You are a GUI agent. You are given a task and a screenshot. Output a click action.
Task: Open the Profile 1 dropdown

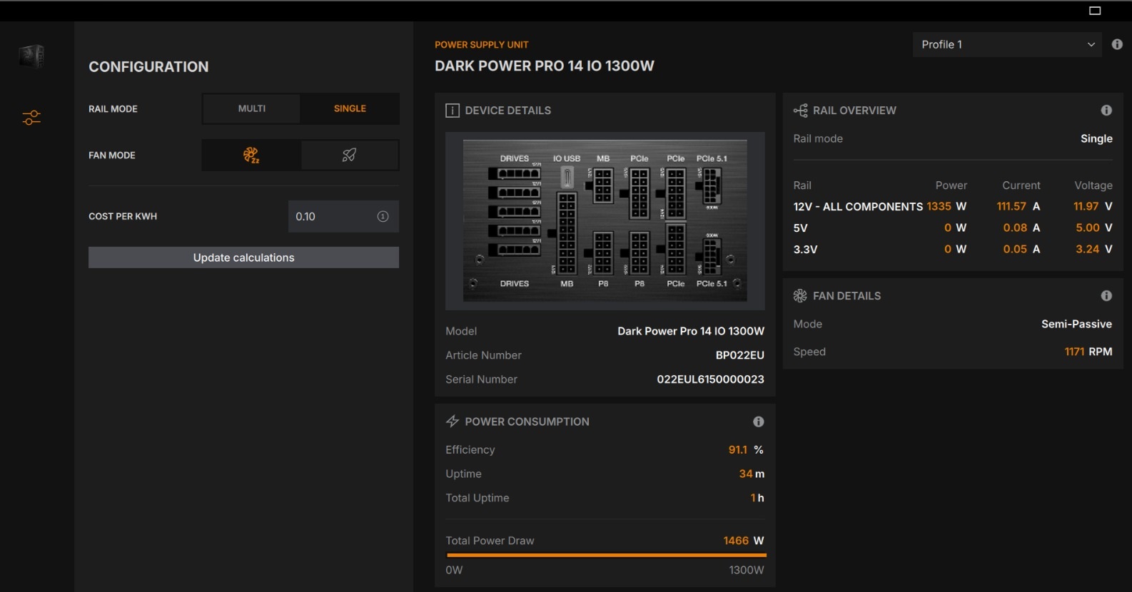pos(1008,44)
